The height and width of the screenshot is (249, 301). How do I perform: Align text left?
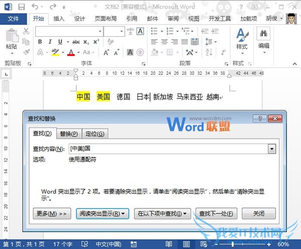154,42
